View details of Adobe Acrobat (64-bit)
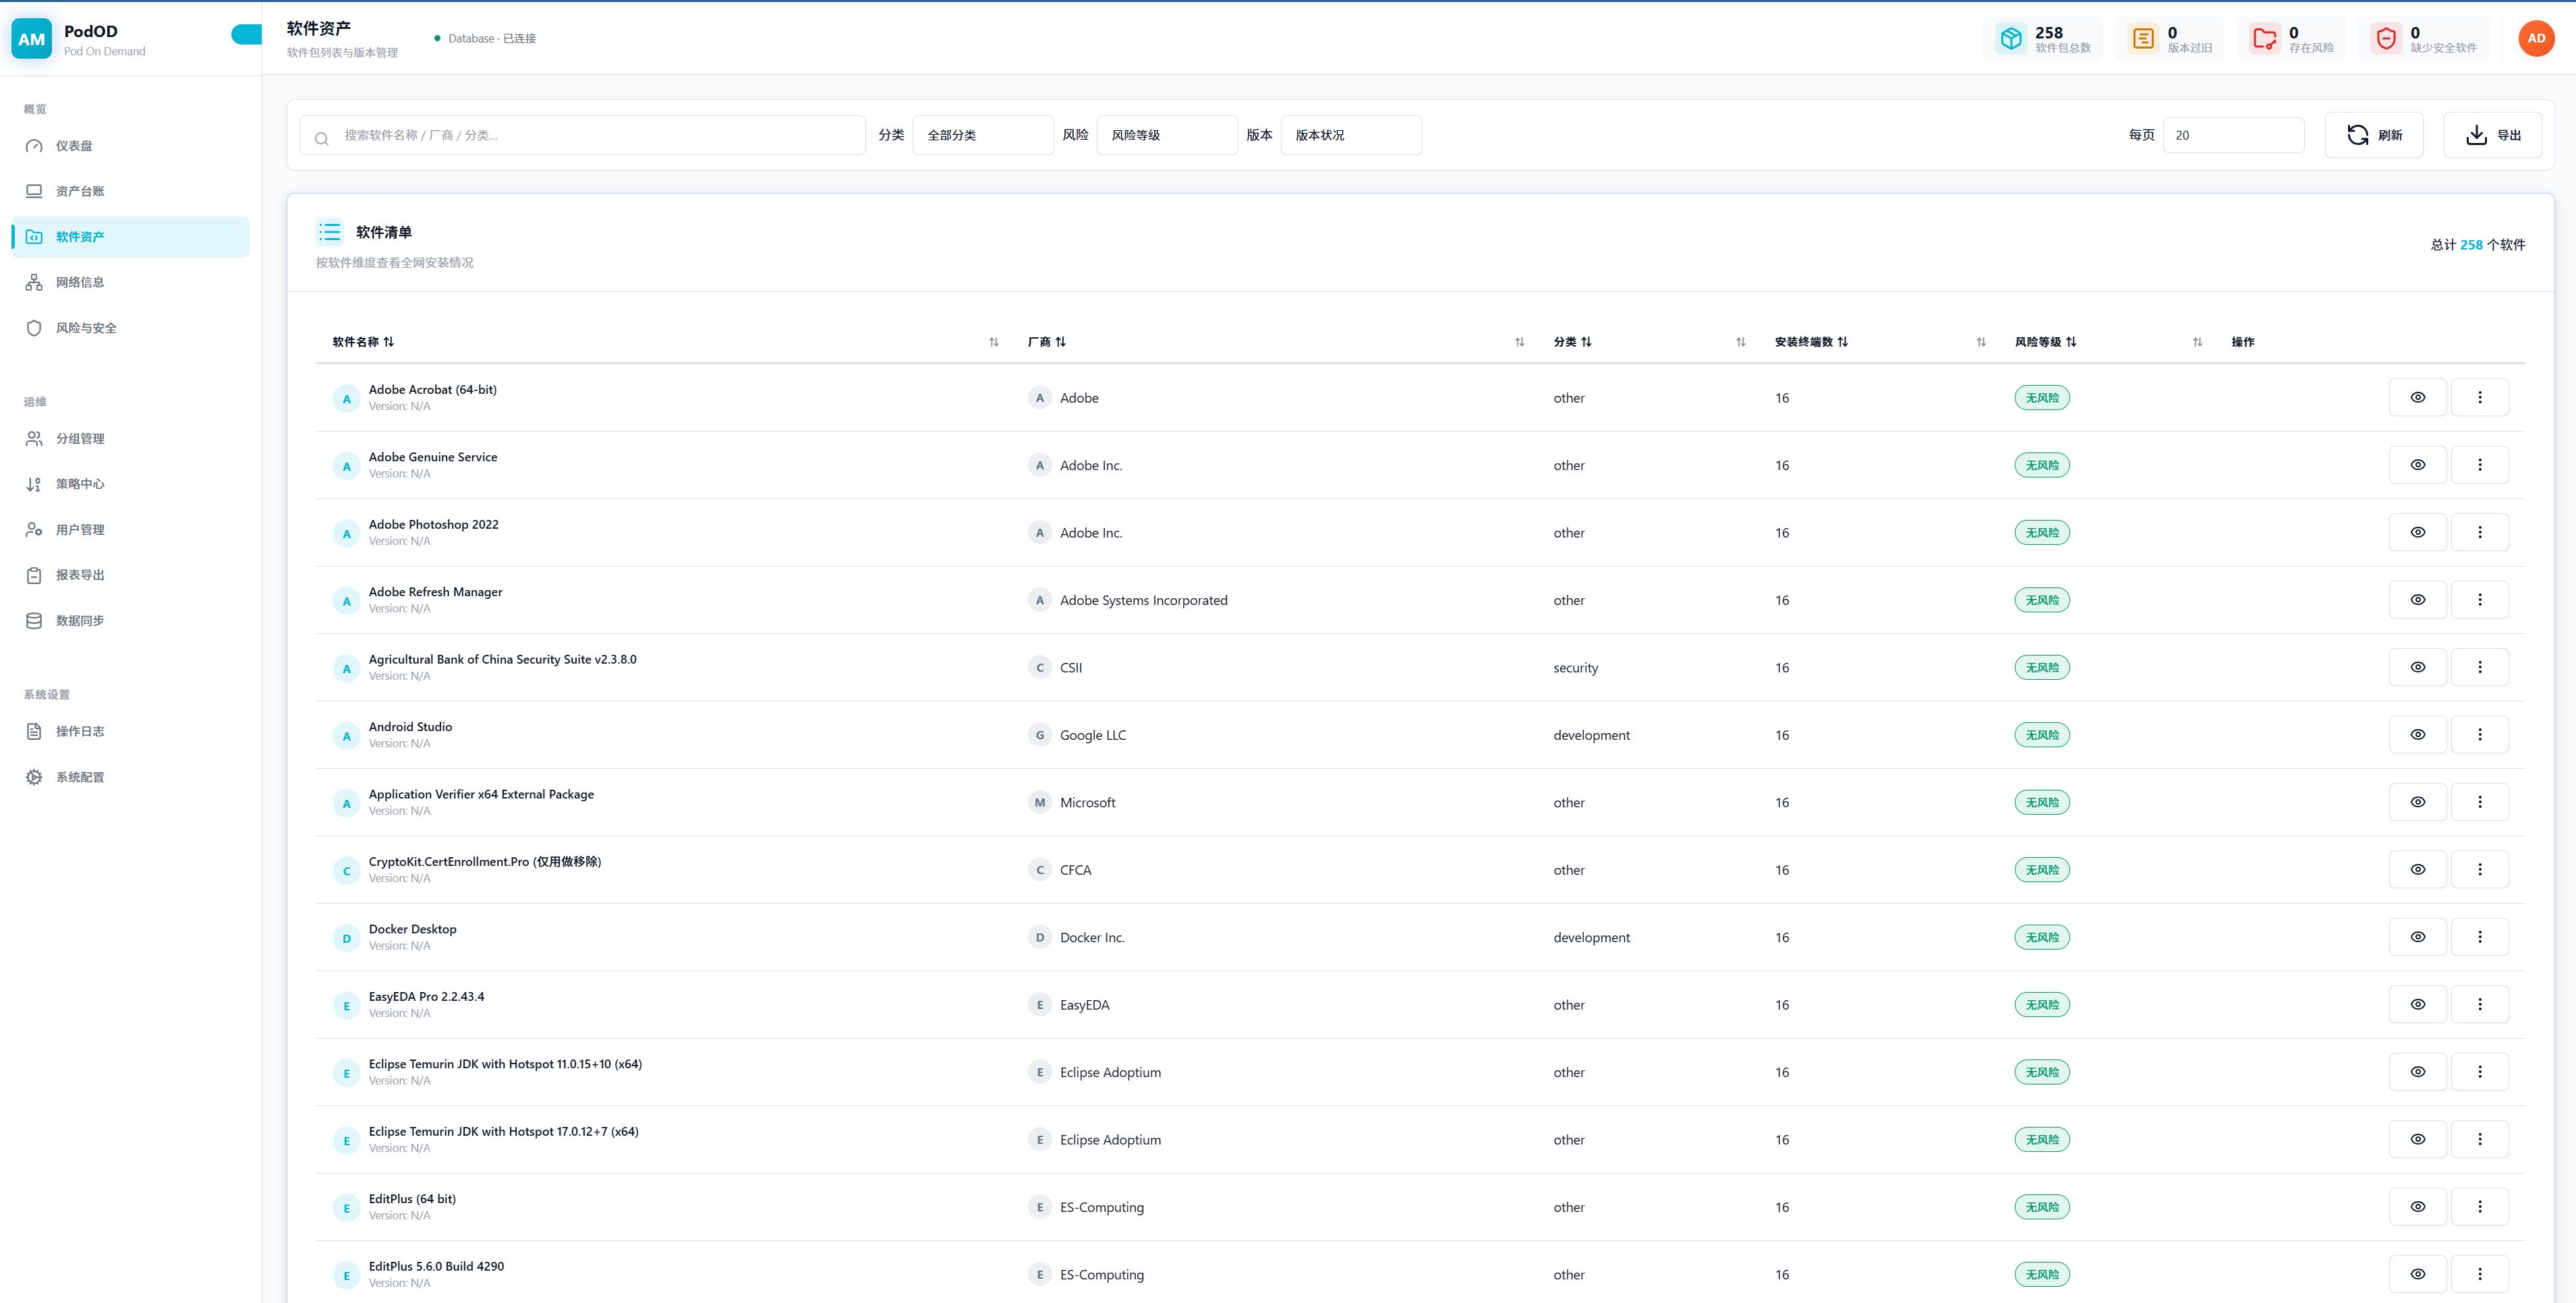Viewport: 2576px width, 1303px height. [x=2417, y=398]
